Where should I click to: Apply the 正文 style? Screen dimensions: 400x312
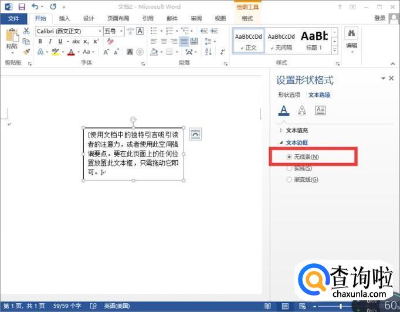click(249, 41)
